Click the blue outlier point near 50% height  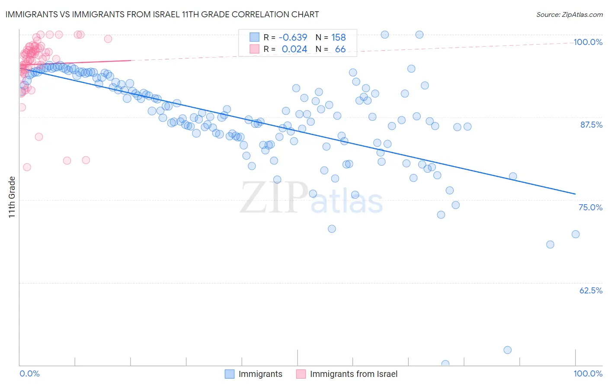click(508, 350)
